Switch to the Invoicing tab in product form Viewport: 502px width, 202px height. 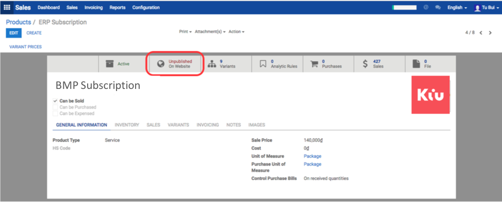click(208, 125)
